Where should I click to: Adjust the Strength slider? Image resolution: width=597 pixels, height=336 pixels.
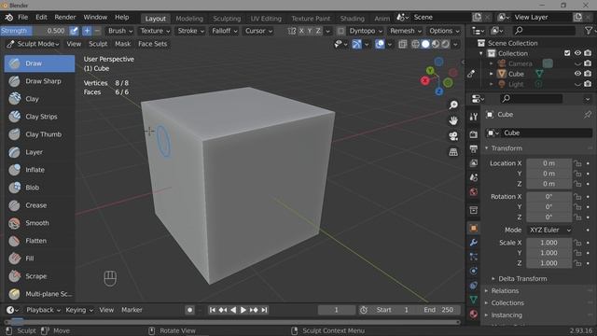point(34,31)
